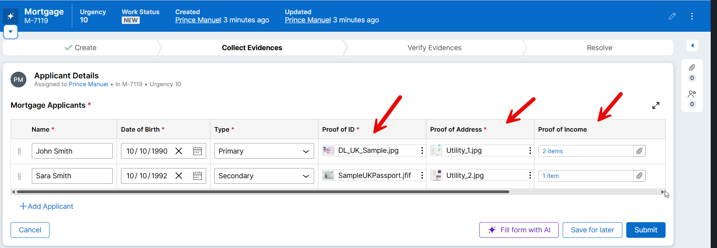This screenshot has width=717, height=248.
Task: Open options menu for DL_UK_Sample.jpg
Action: click(x=422, y=151)
